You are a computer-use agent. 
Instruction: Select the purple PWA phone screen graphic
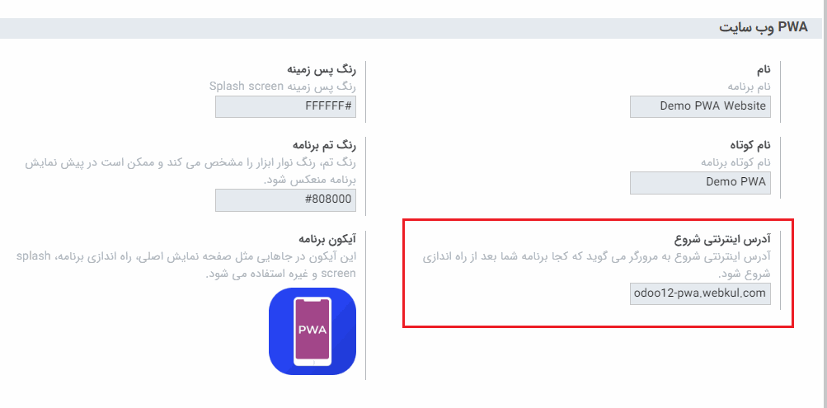pos(312,331)
